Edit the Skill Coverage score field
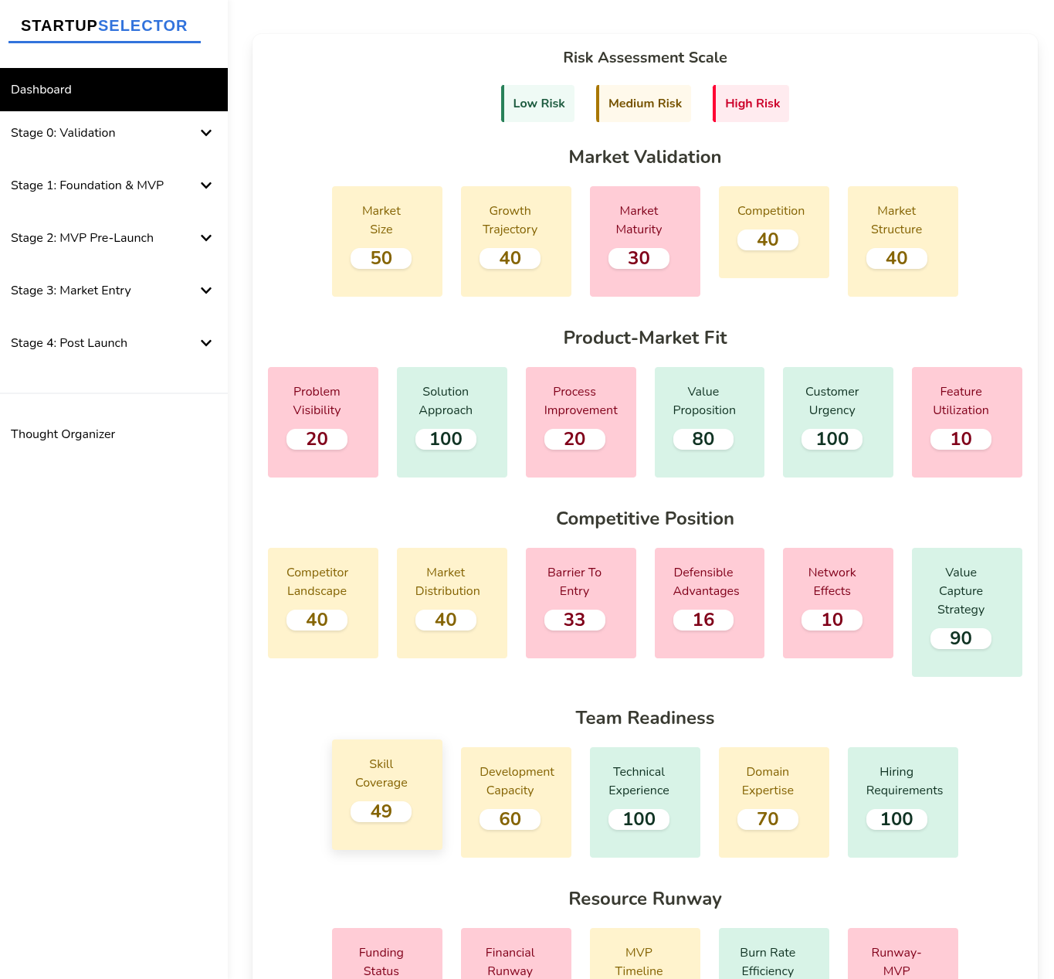The height and width of the screenshot is (979, 1054). 381,811
